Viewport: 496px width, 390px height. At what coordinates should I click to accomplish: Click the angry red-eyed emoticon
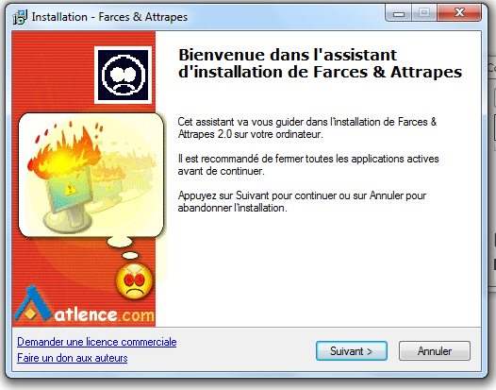point(134,281)
